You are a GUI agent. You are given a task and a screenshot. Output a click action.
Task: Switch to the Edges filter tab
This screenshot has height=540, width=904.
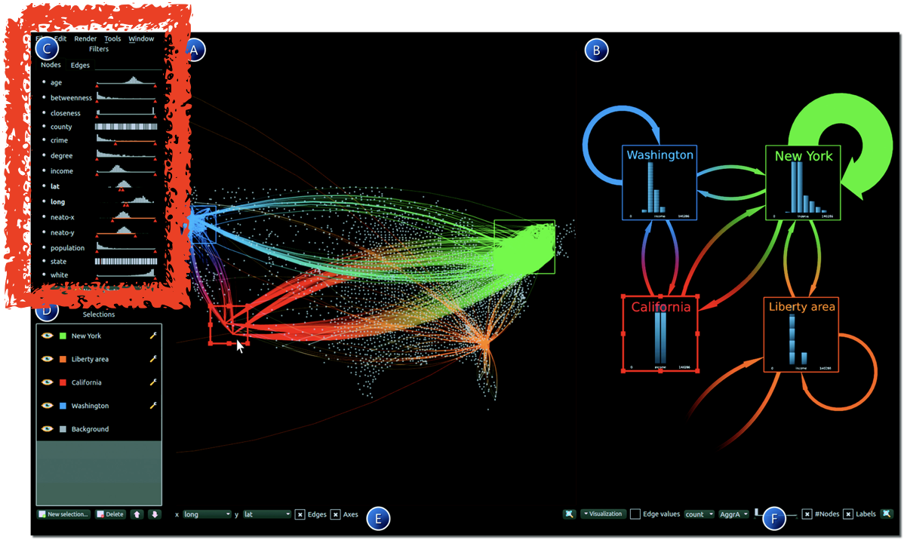pos(80,66)
